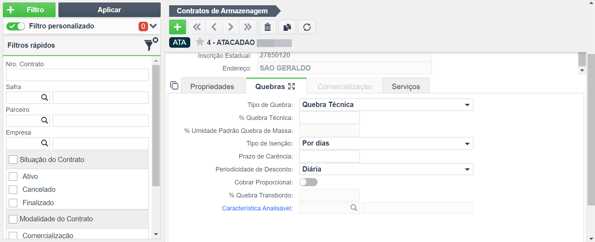
Task: Check Situação do Contrato group checkbox
Action: tap(13, 160)
